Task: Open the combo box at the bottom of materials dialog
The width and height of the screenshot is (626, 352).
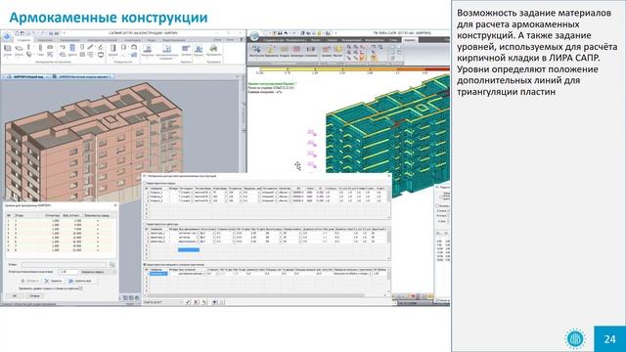Action: (x=163, y=302)
